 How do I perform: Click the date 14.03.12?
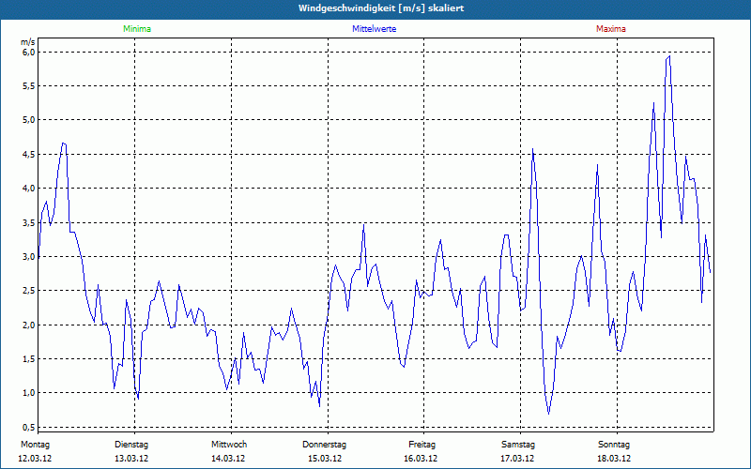coord(228,459)
